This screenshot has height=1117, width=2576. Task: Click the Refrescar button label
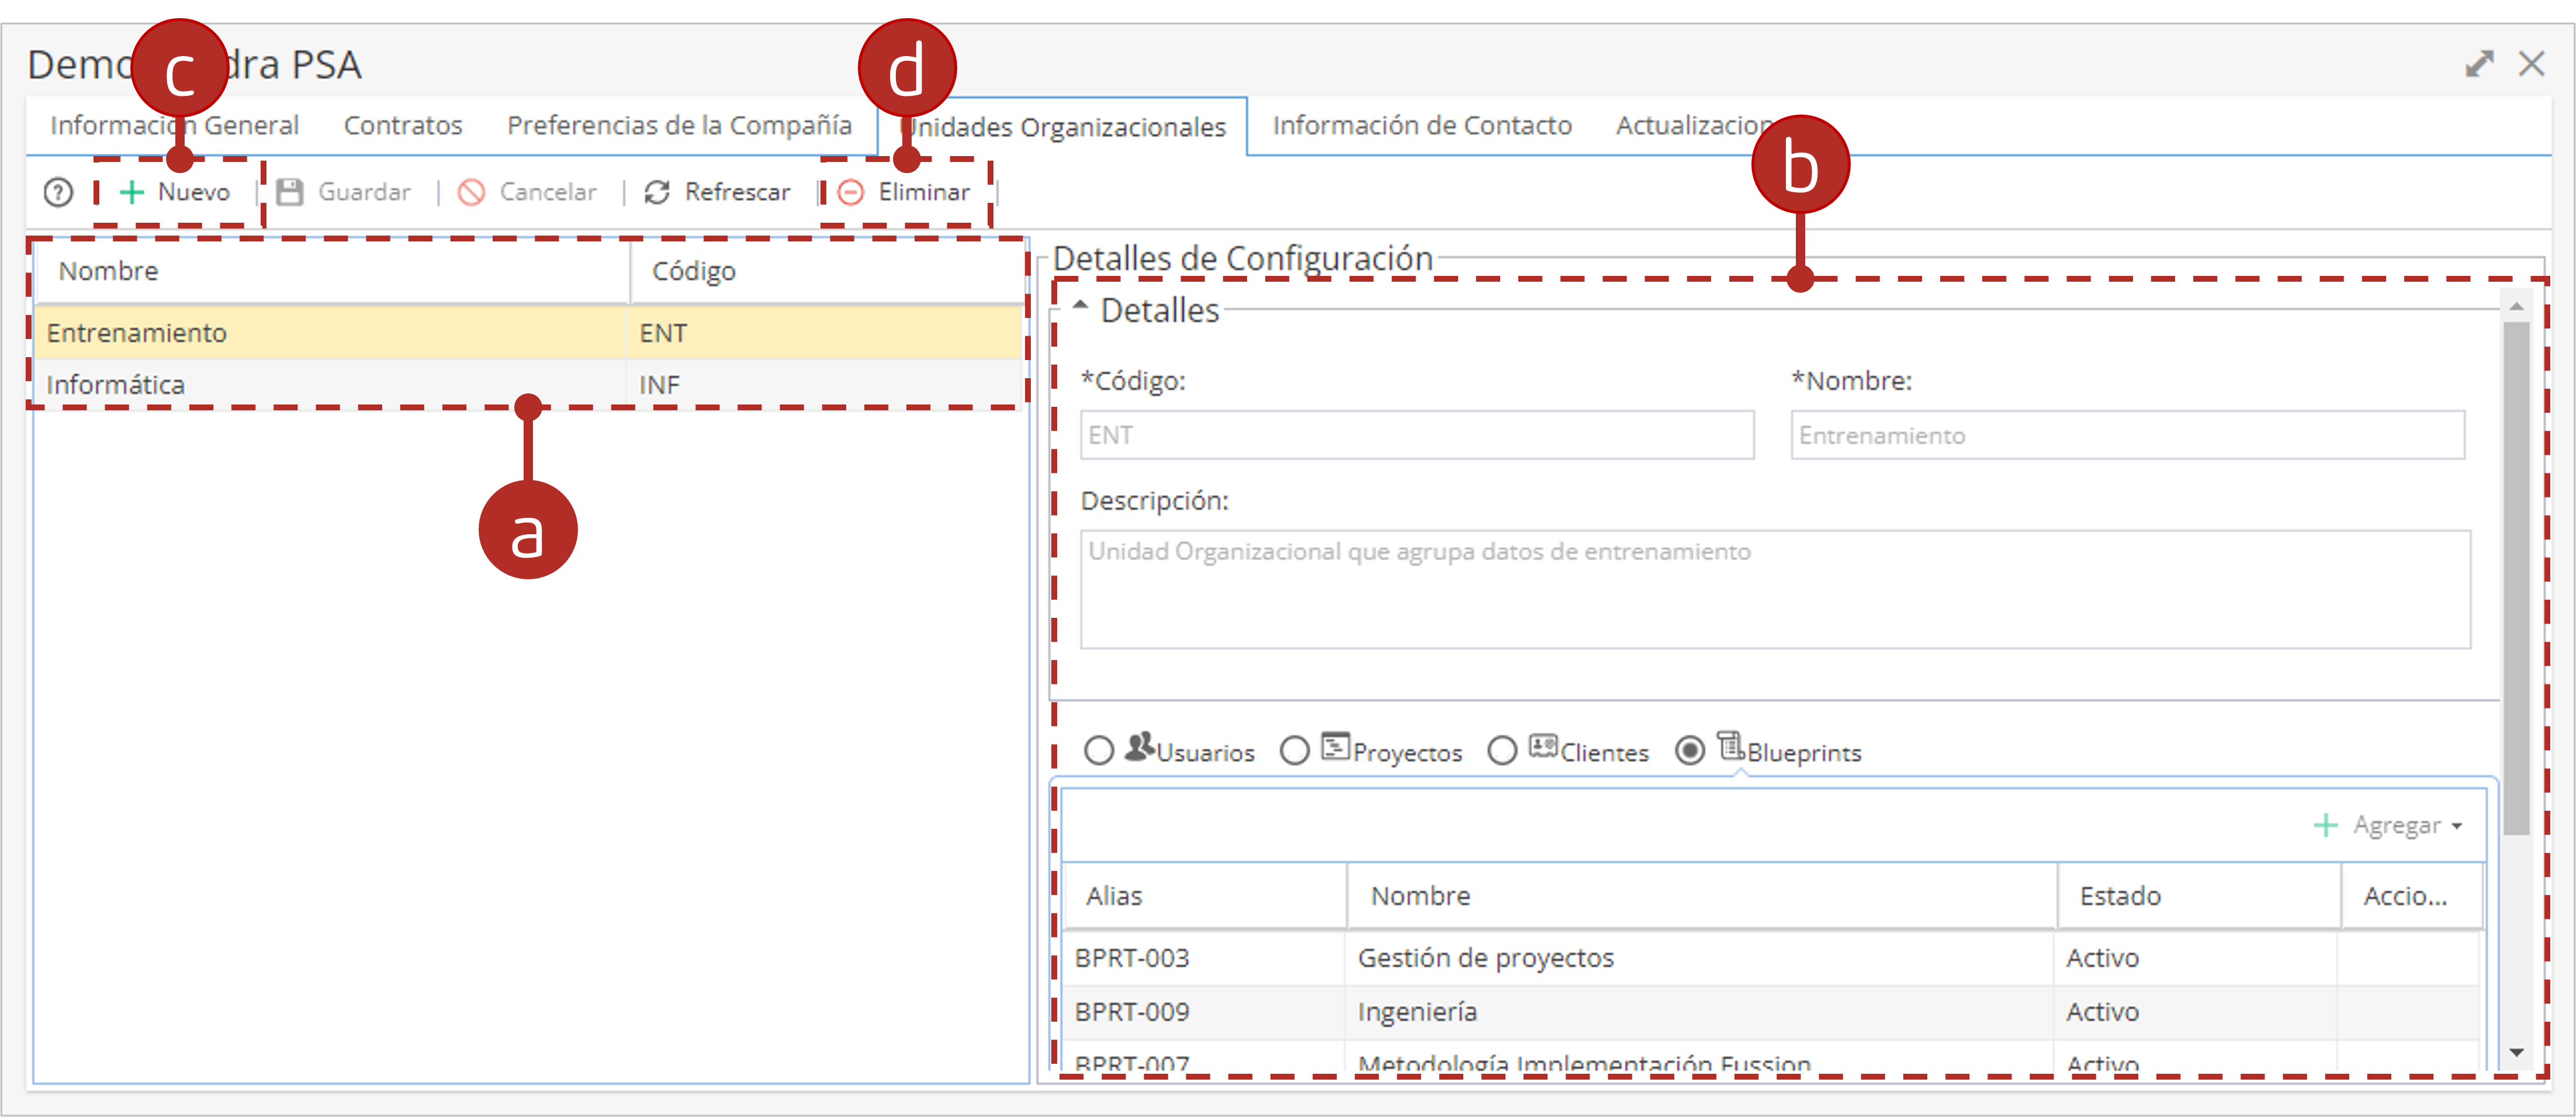tap(737, 192)
